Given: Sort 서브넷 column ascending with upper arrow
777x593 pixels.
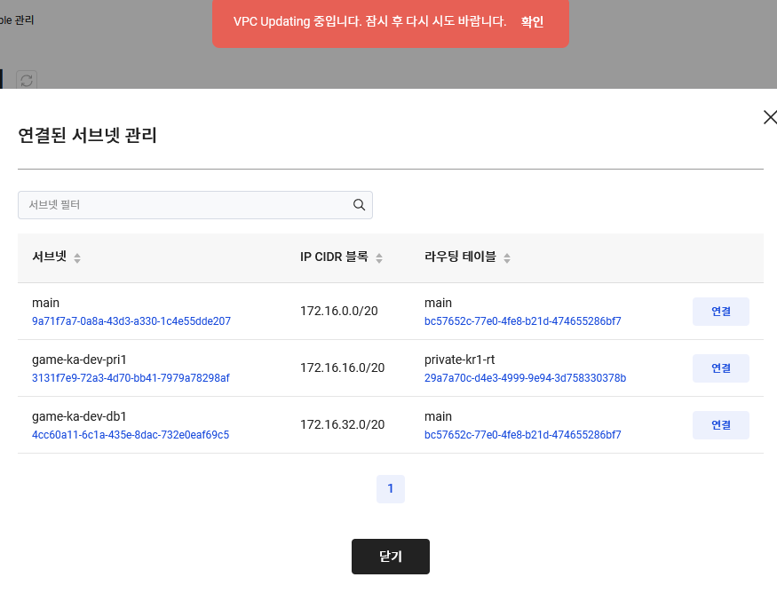Looking at the screenshot, I should point(77,253).
